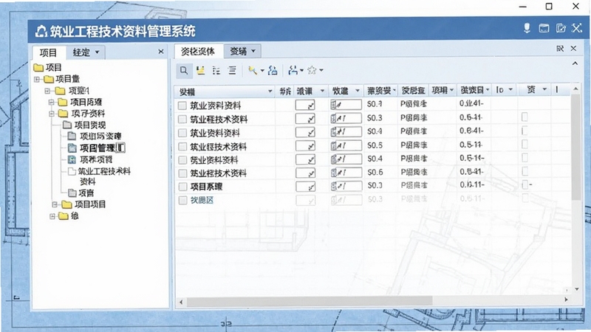Click the app logo icon in title bar
This screenshot has width=591, height=332.
click(x=41, y=31)
